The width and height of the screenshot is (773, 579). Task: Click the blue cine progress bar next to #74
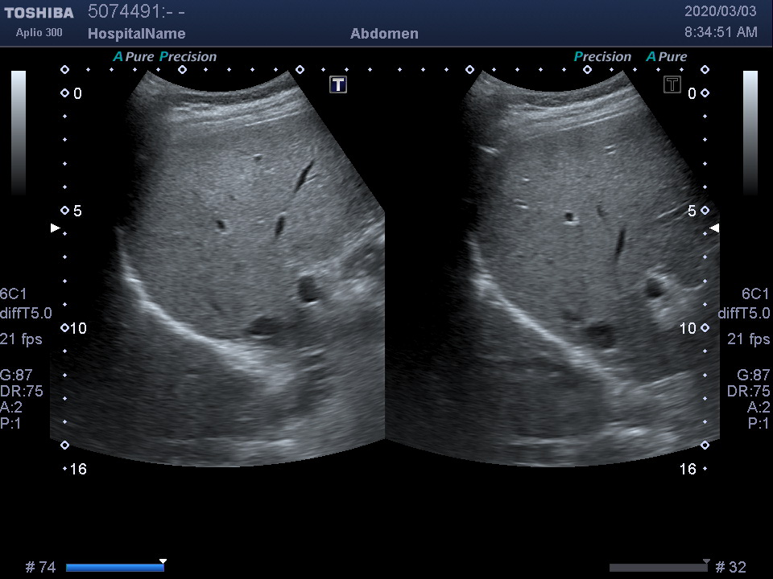(x=115, y=568)
